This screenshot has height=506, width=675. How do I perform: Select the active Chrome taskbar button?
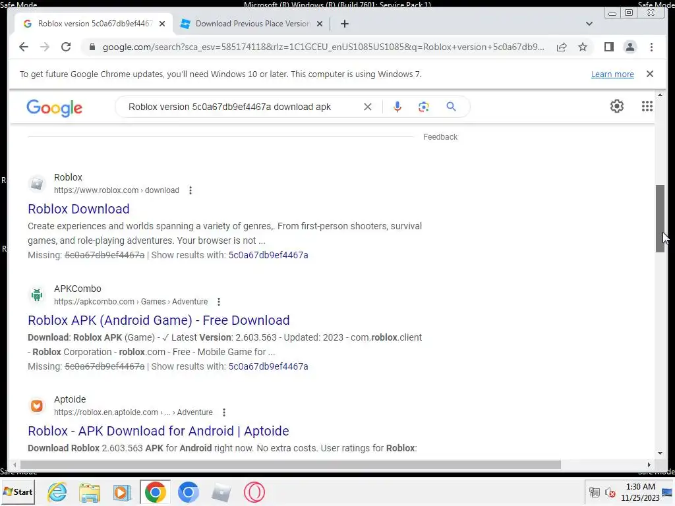[155, 492]
